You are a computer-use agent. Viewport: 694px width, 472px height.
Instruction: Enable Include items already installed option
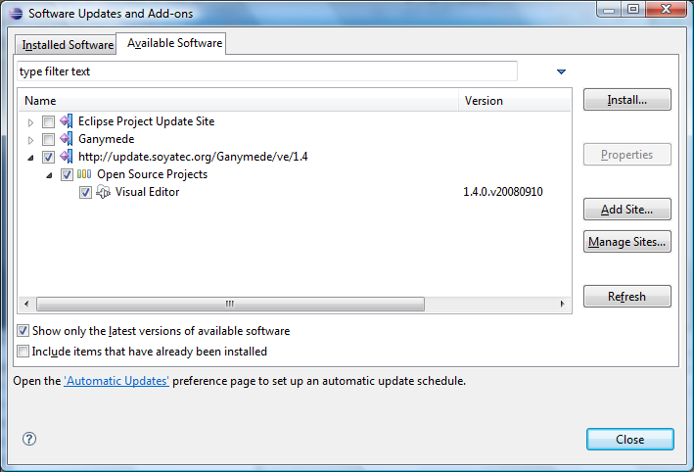[23, 352]
